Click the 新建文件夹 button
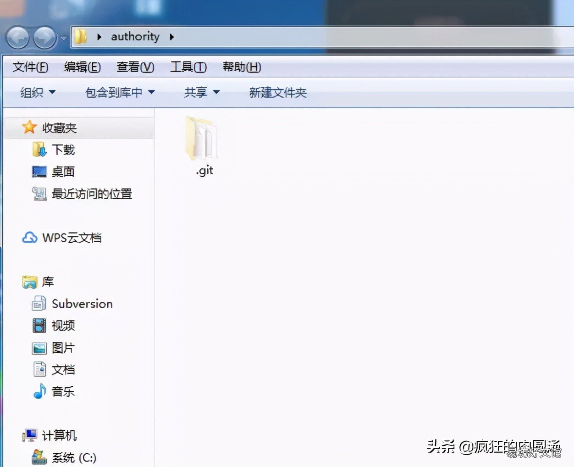Screen dimensions: 574x467 278,93
